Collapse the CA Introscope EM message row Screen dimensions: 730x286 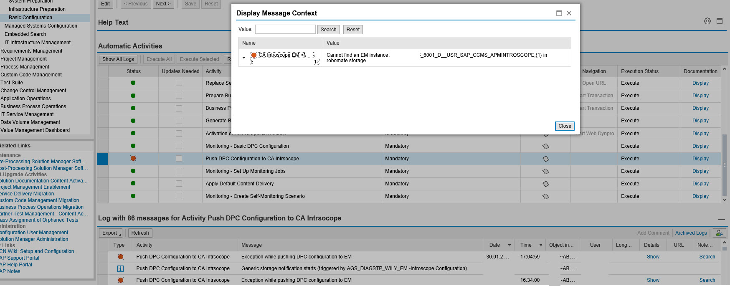[244, 58]
